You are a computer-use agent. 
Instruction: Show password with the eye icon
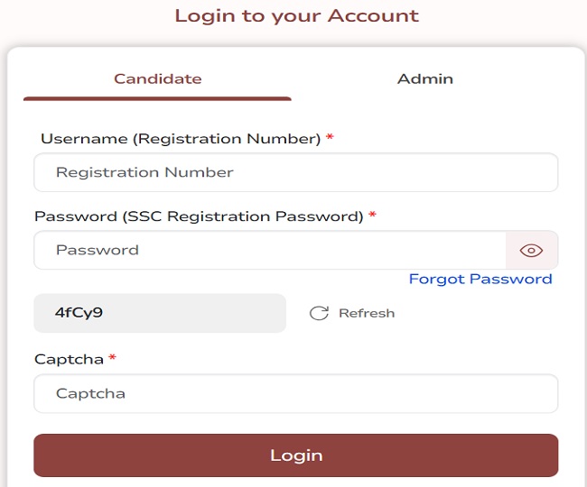point(531,250)
